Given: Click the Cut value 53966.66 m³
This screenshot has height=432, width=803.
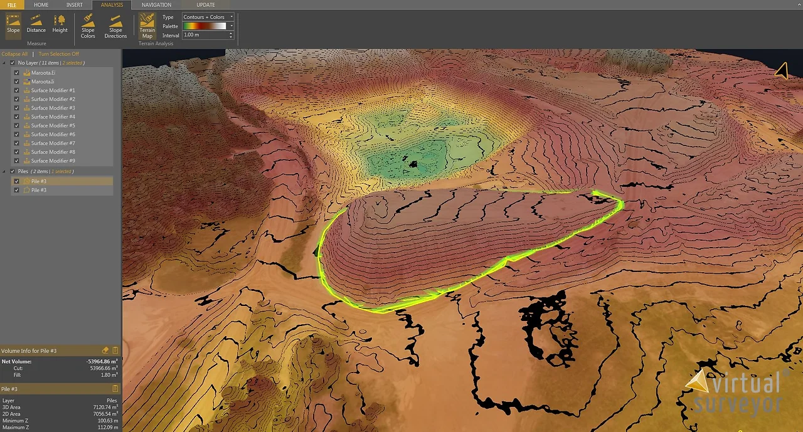Looking at the screenshot, I should click(x=104, y=368).
